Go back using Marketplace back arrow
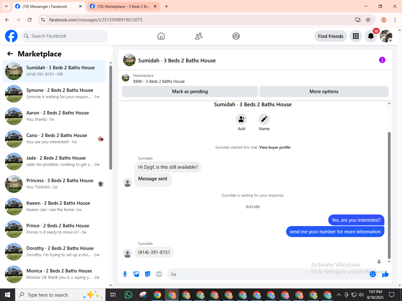This screenshot has width=402, height=301. [10, 54]
